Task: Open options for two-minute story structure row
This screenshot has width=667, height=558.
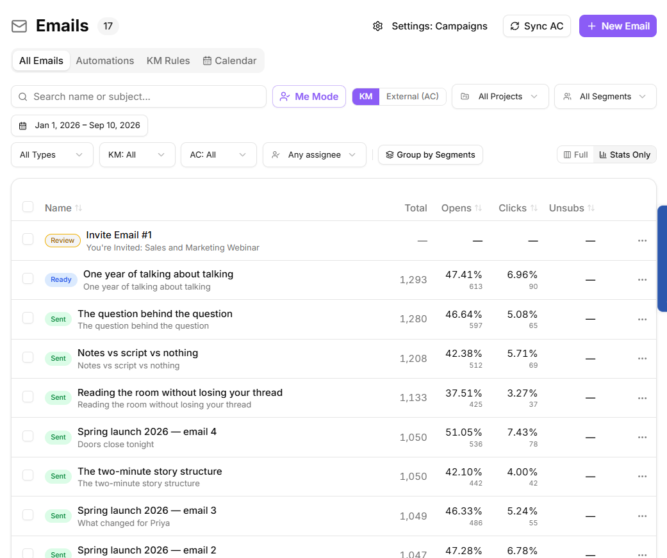Action: tap(642, 477)
